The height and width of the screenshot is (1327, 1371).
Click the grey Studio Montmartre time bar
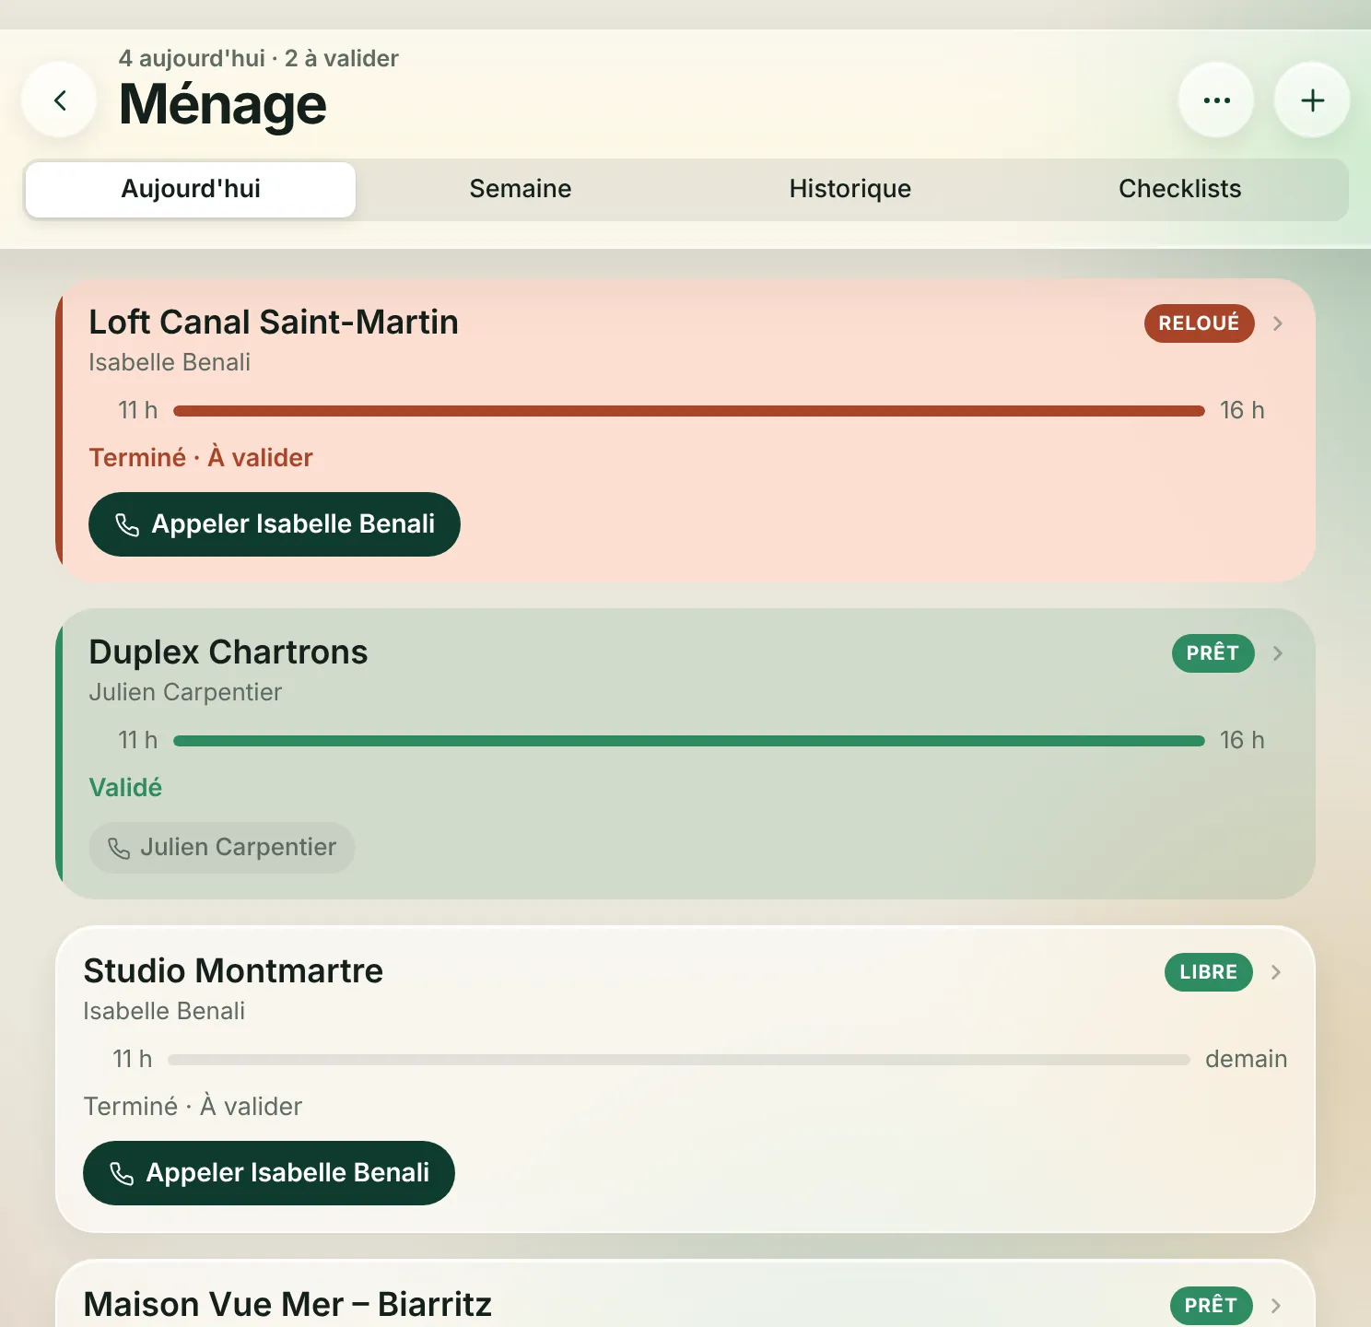(679, 1060)
